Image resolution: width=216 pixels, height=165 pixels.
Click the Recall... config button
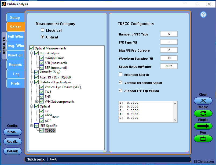[x=13, y=142]
